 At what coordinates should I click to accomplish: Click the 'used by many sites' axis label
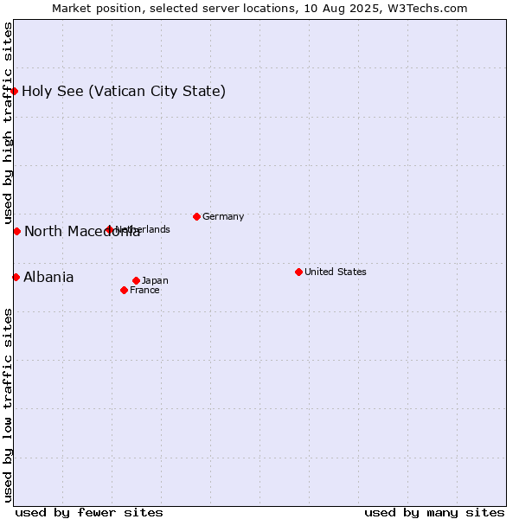(434, 513)
